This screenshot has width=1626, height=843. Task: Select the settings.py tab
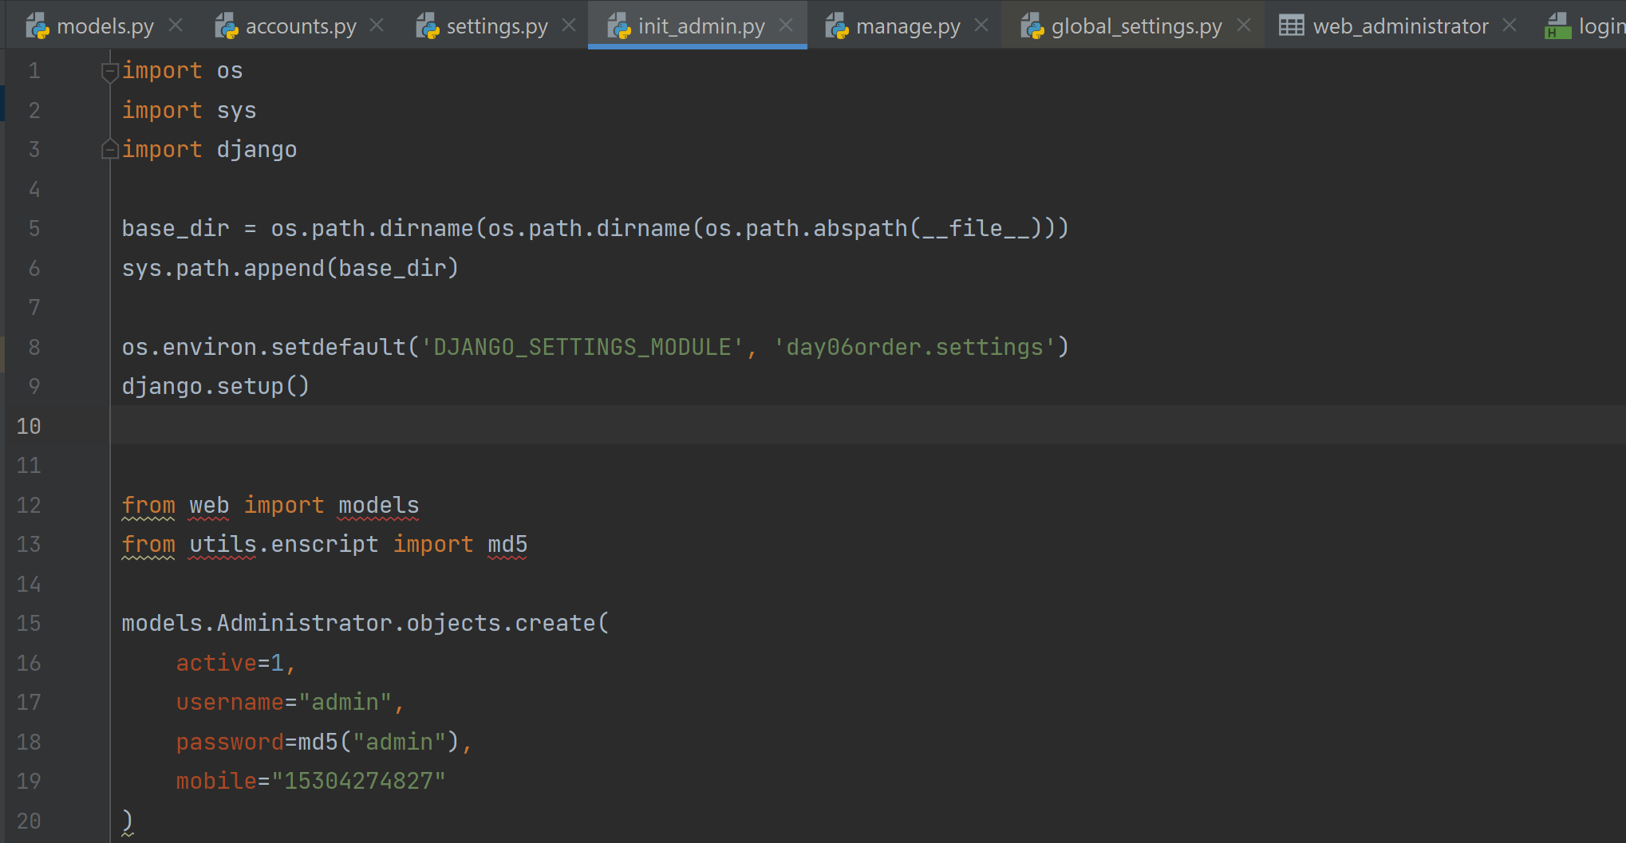(x=497, y=26)
